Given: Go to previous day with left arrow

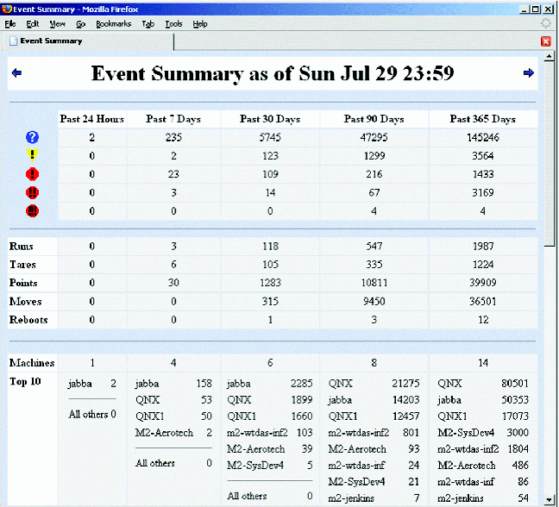Looking at the screenshot, I should [16, 73].
